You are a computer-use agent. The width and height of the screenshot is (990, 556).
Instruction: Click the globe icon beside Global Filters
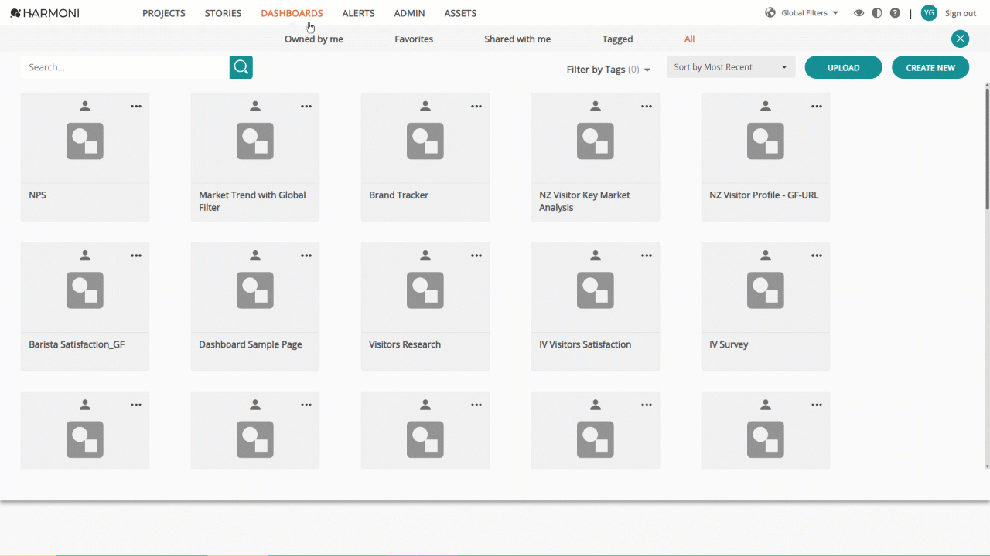pyautogui.click(x=770, y=13)
